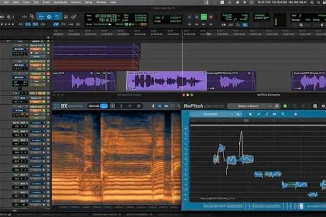Viewport: 326px width, 217px height.
Task: Select the highlighted Selector tool in the toolbar
Action: tap(50, 17)
